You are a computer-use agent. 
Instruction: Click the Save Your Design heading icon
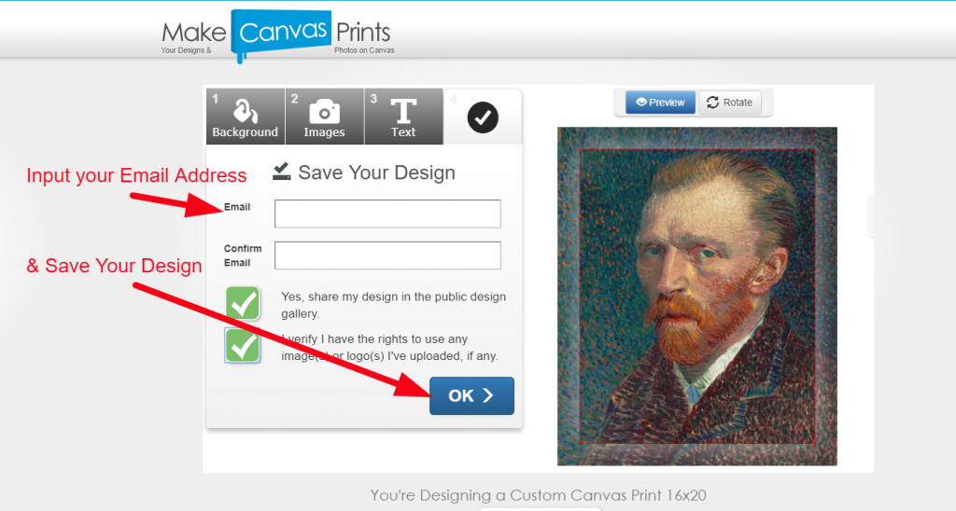click(x=282, y=172)
